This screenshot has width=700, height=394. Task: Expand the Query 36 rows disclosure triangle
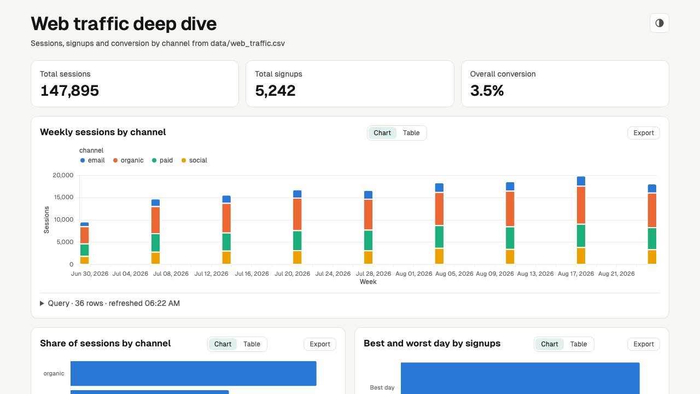43,303
